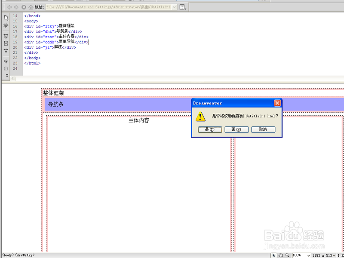The height and width of the screenshot is (258, 344).
Task: Click line number 24 in gutter
Action: [15, 68]
